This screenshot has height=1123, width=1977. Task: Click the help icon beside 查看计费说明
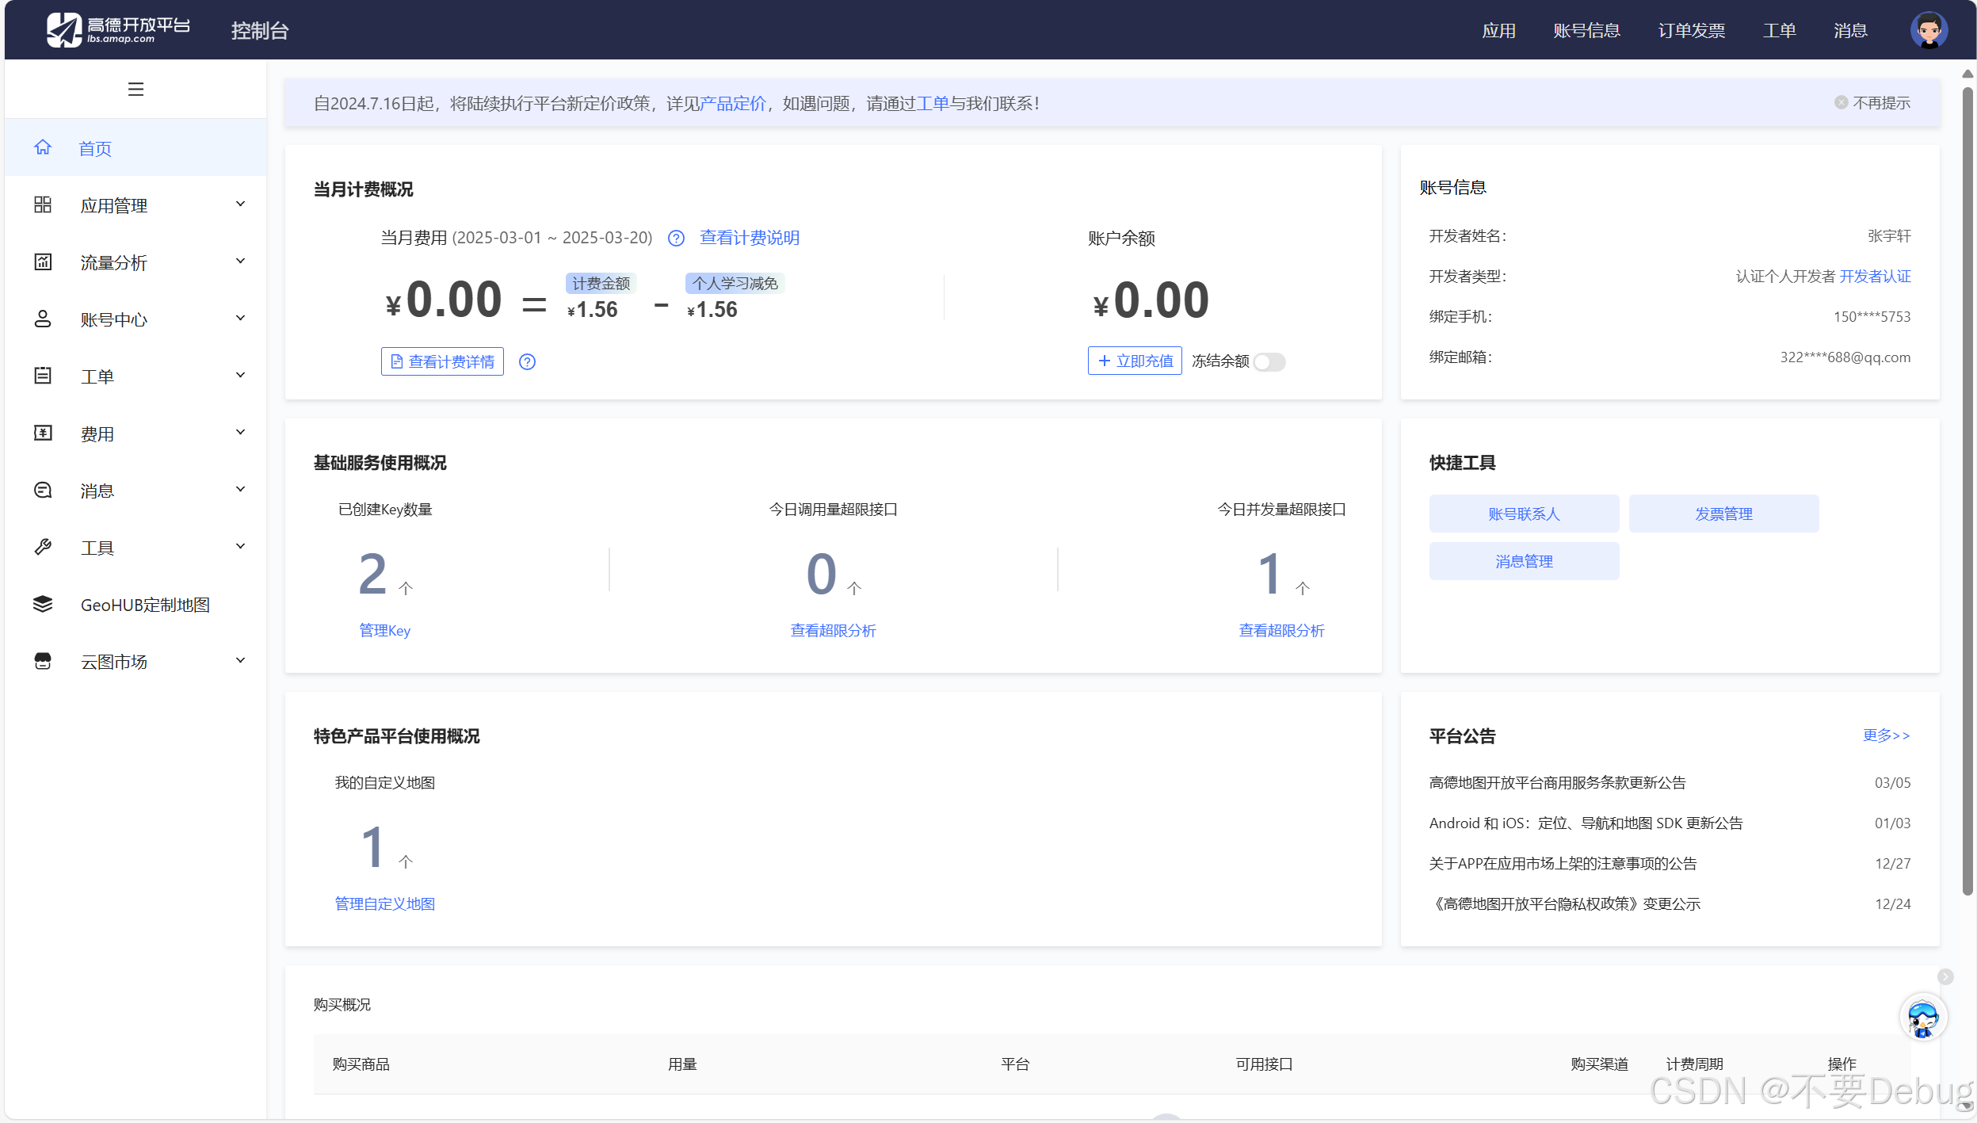[676, 239]
